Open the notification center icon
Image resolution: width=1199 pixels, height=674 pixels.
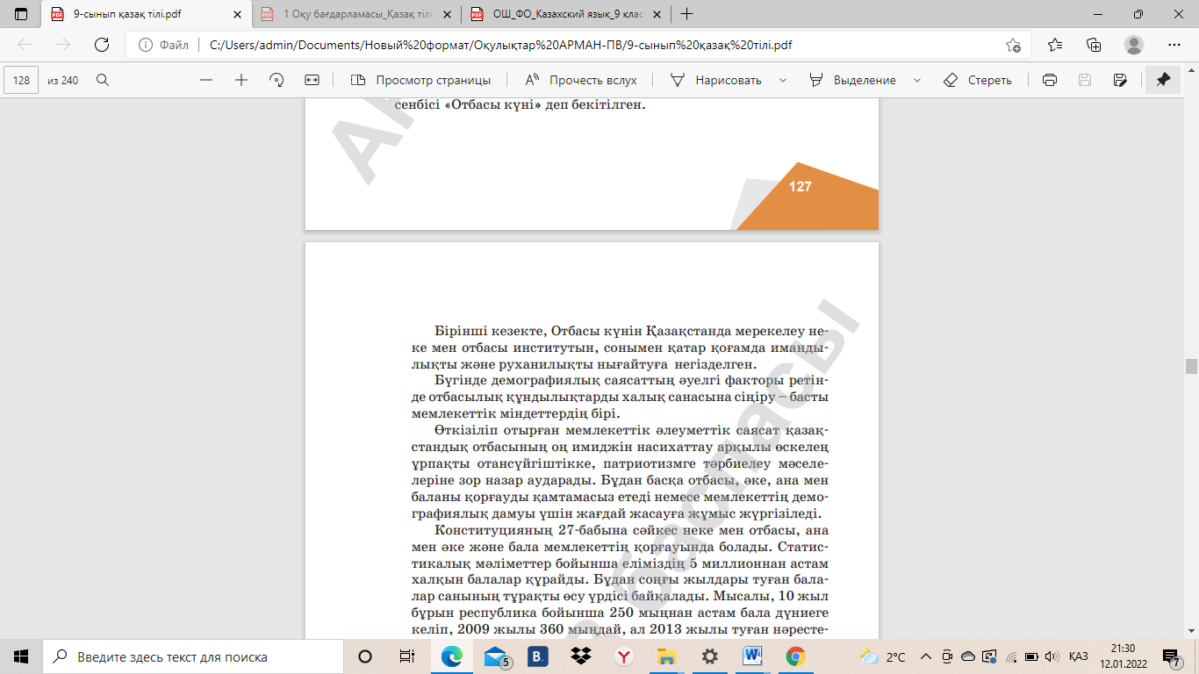[1172, 656]
